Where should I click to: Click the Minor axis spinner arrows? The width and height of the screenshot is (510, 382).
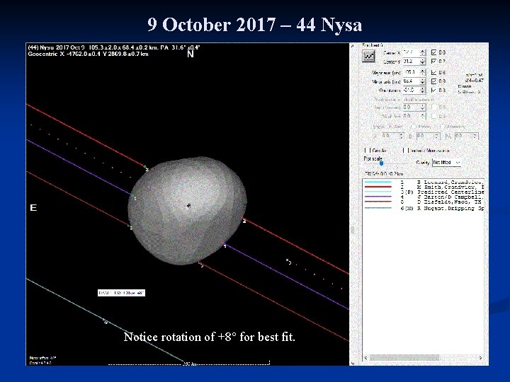pyautogui.click(x=422, y=81)
